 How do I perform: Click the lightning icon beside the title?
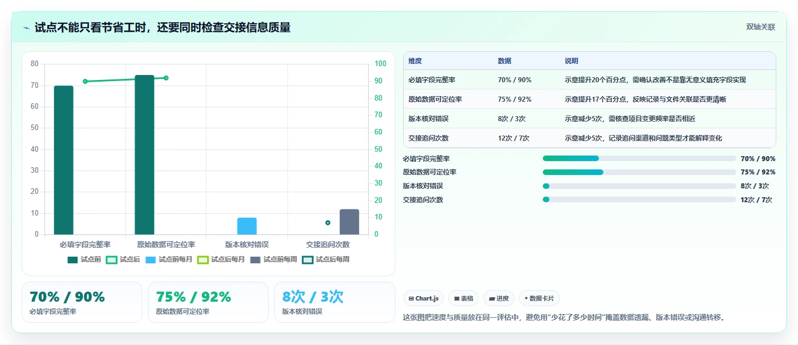pyautogui.click(x=26, y=28)
